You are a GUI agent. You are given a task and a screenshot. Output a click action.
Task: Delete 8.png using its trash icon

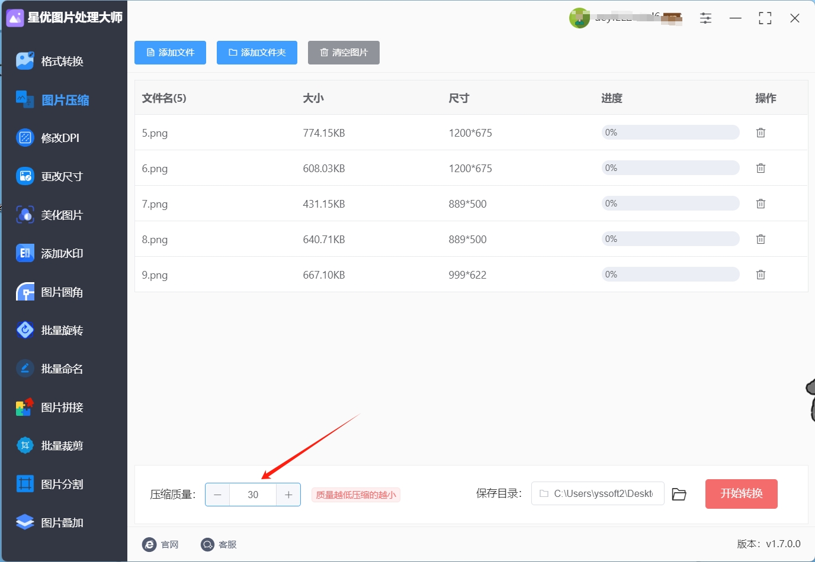pyautogui.click(x=761, y=239)
